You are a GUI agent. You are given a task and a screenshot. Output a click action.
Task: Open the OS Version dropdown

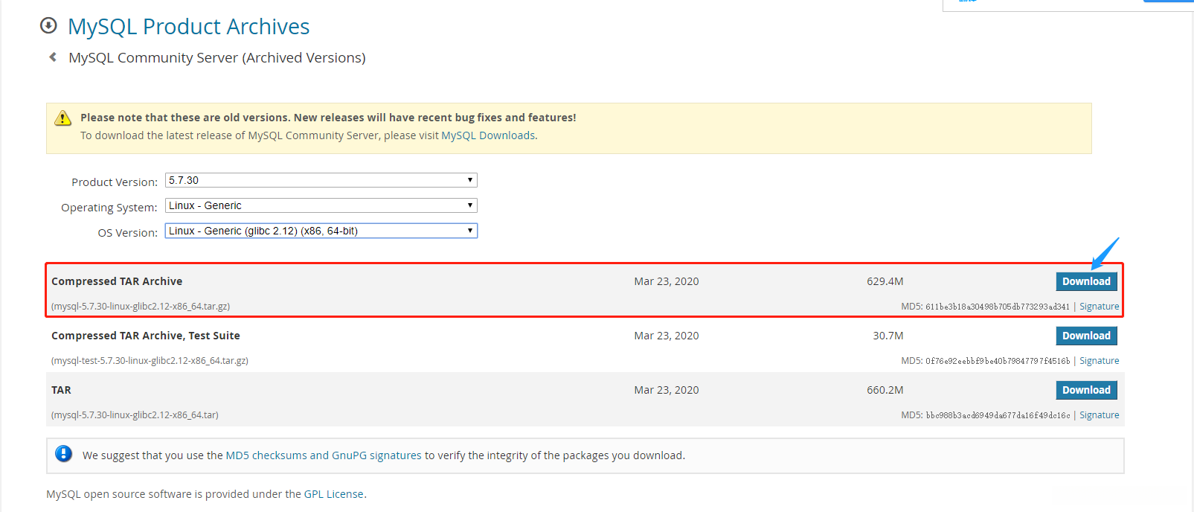[321, 231]
